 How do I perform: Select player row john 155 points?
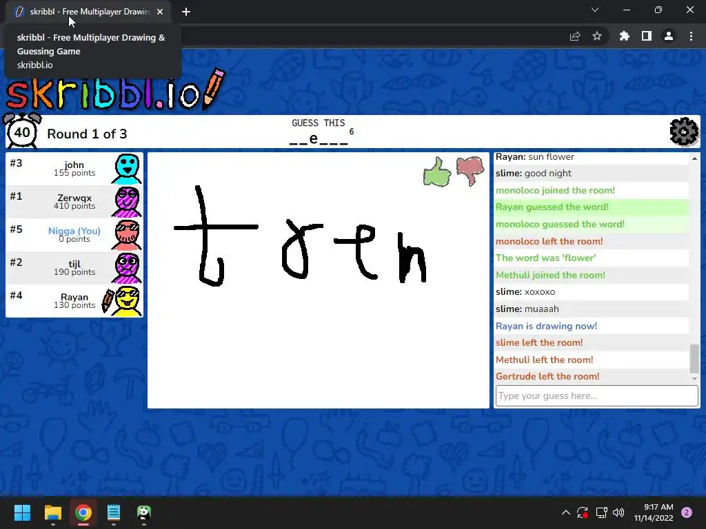[74, 169]
